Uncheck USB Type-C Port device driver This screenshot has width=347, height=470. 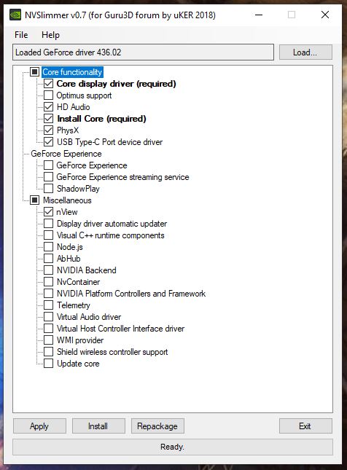click(48, 142)
